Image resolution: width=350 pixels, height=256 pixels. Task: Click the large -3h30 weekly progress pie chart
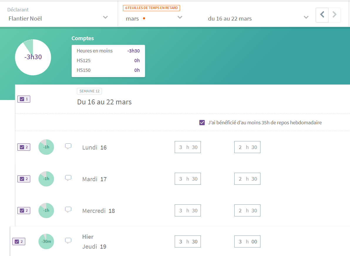tap(33, 57)
